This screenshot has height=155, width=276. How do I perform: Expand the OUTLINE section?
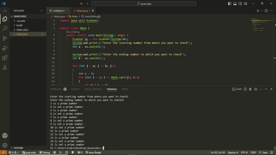click(x=28, y=148)
